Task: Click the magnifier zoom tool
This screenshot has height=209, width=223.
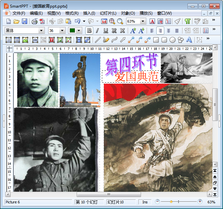Action: click(120, 22)
